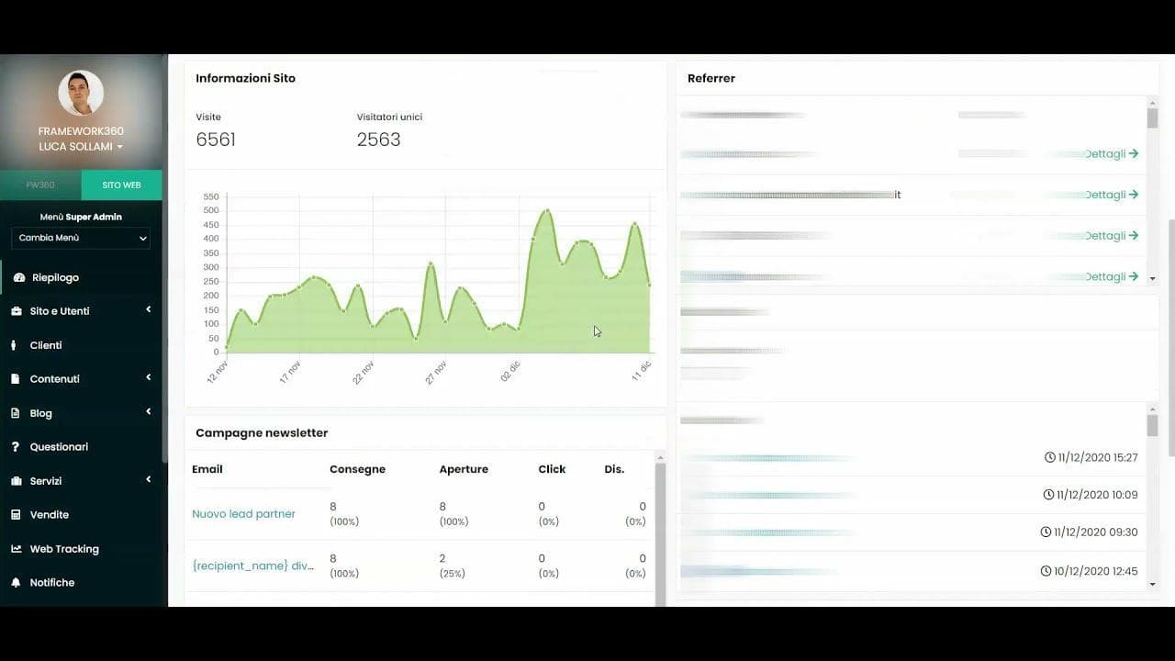Open the Nuovo lead partner campaign
Screen dimensions: 1175x661
[x=243, y=513]
